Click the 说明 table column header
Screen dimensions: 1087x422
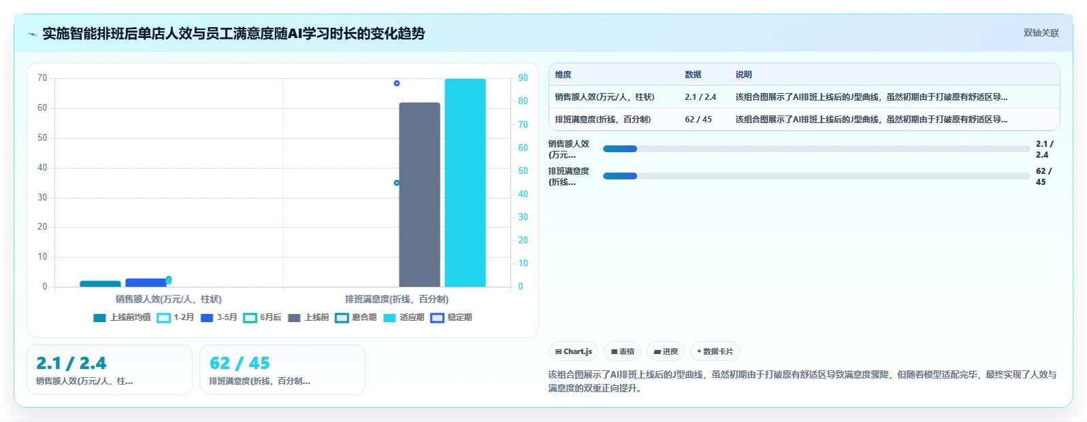click(743, 75)
